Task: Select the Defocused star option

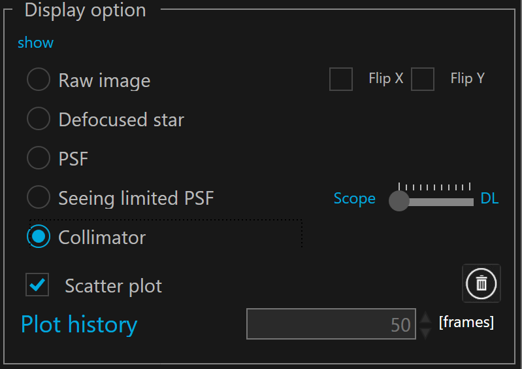Action: [x=39, y=119]
